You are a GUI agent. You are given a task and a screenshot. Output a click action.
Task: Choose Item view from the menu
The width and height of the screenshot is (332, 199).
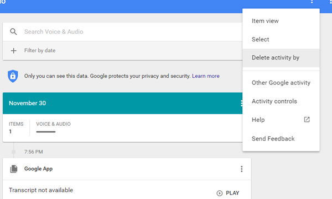coord(281,21)
